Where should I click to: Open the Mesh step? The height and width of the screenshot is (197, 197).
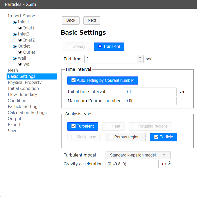[x=13, y=70]
